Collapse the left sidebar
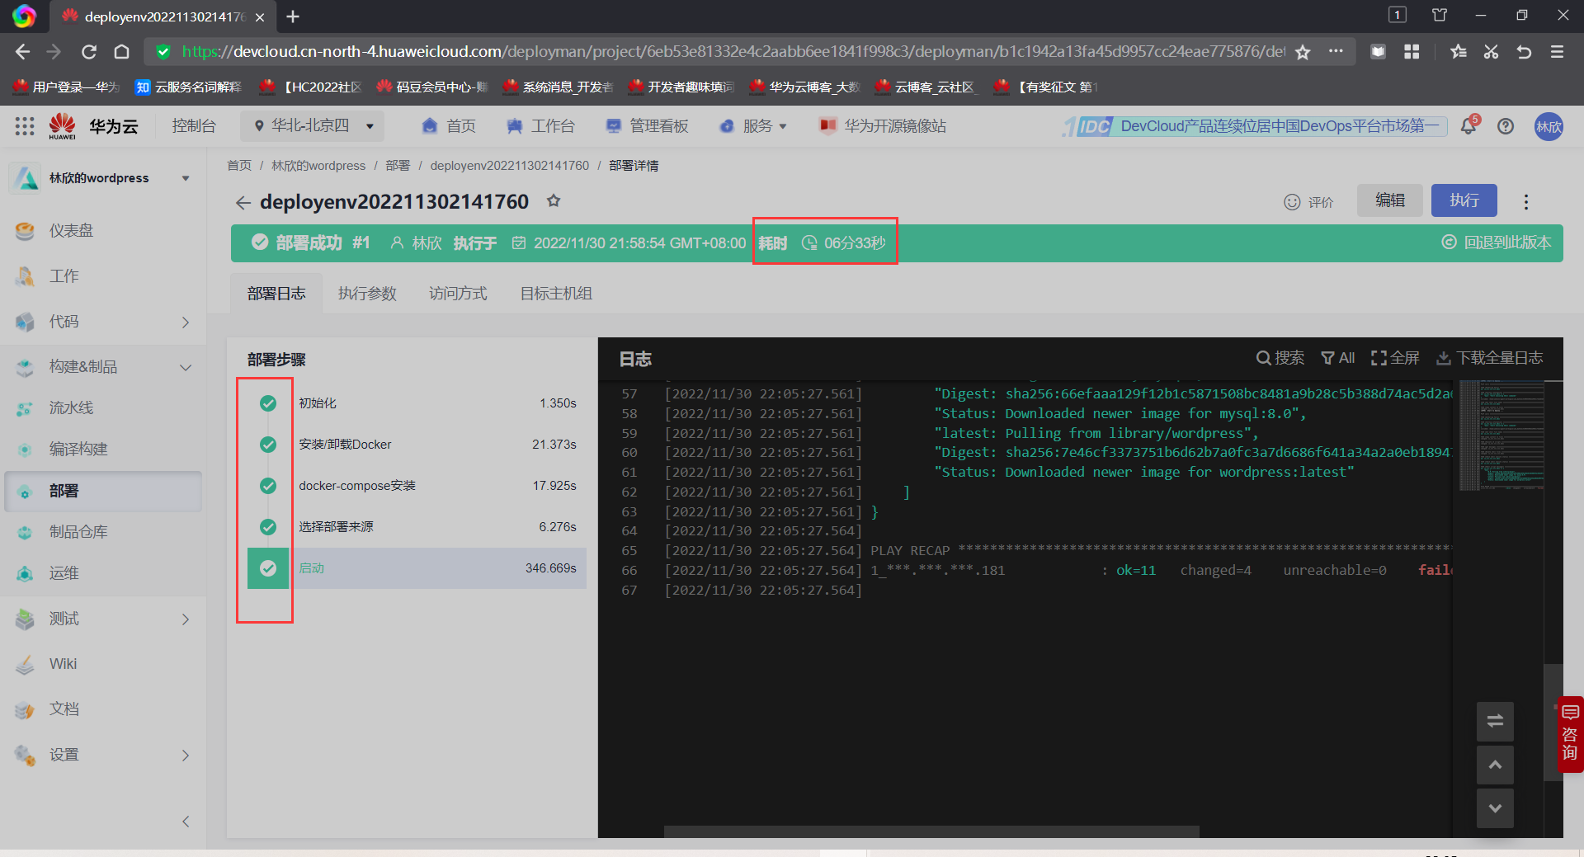The height and width of the screenshot is (857, 1584). [186, 821]
